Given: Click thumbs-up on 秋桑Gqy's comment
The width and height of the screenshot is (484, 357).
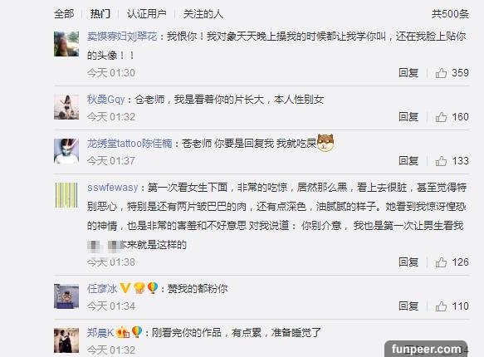Looking at the screenshot, I should [x=441, y=117].
